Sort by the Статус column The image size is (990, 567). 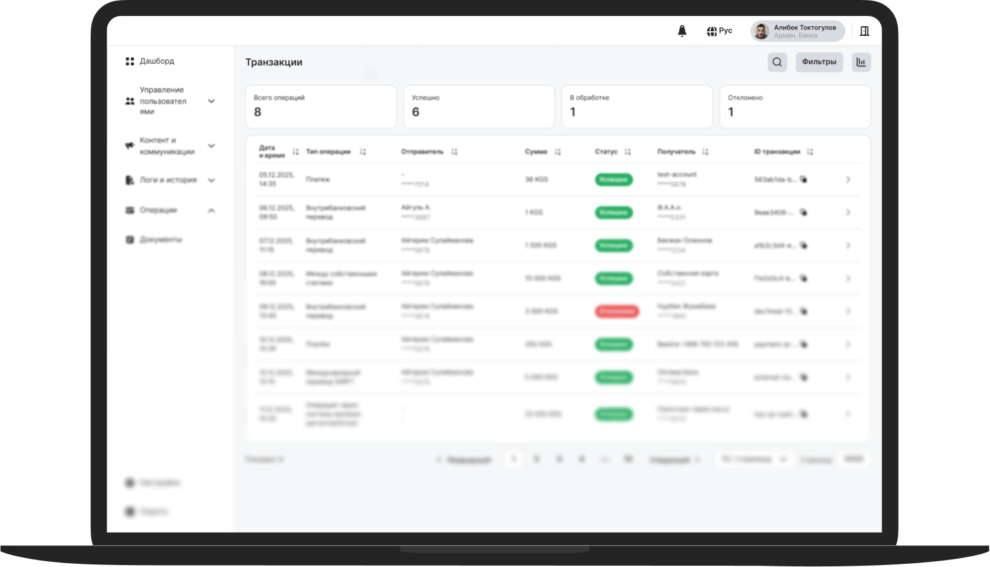(x=627, y=152)
